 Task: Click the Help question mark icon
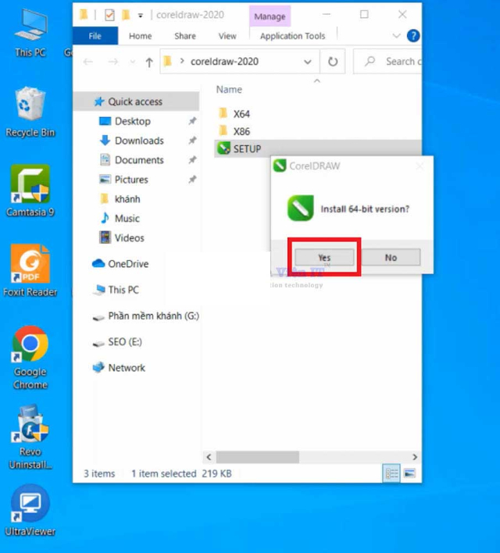click(413, 36)
